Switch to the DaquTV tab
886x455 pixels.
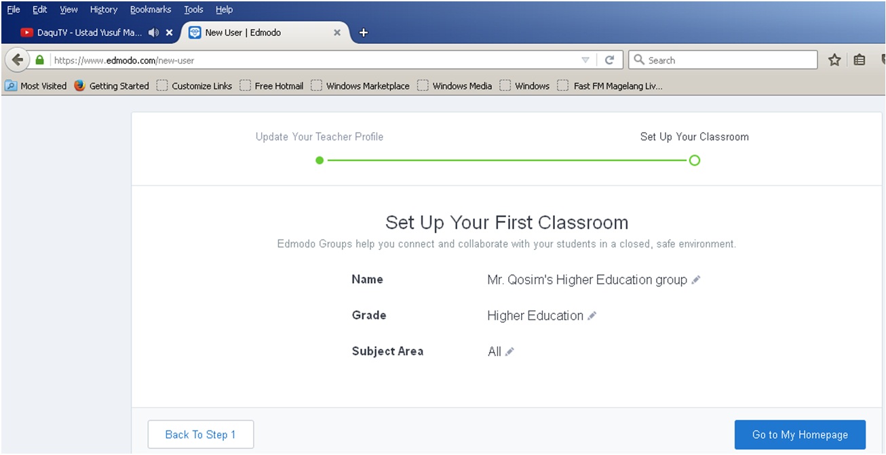[90, 32]
